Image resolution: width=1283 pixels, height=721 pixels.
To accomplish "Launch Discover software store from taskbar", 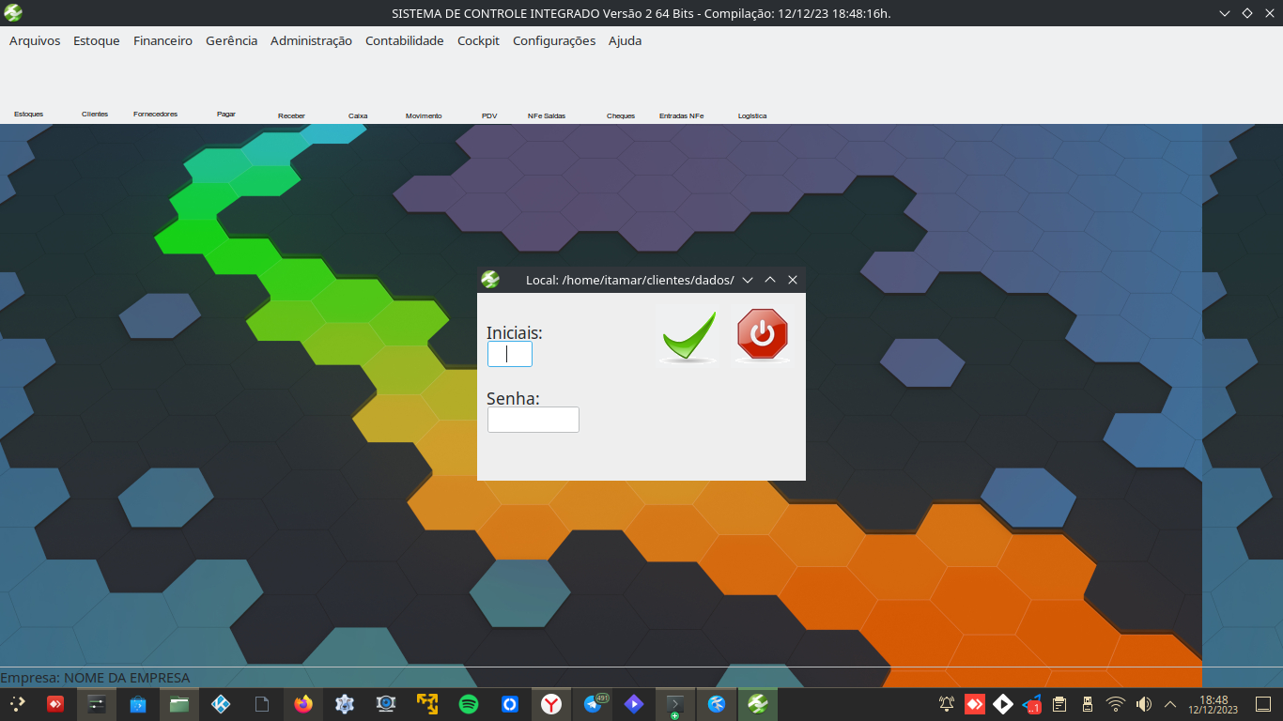I will pyautogui.click(x=138, y=703).
